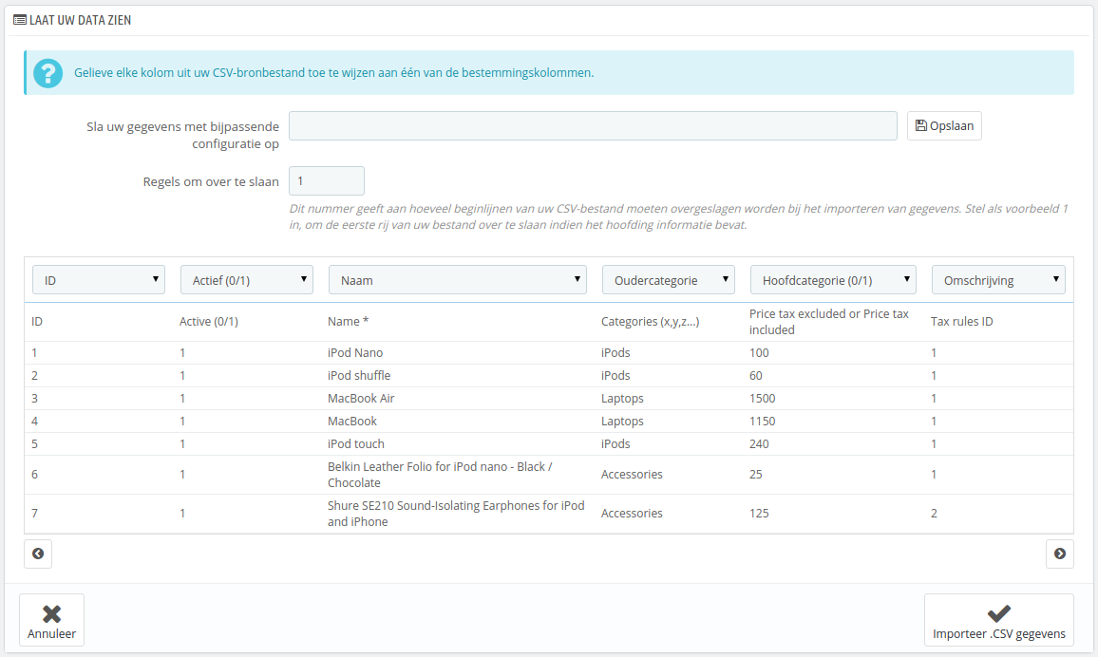
Task: Cancel the import with Annuleer
Action: click(52, 620)
